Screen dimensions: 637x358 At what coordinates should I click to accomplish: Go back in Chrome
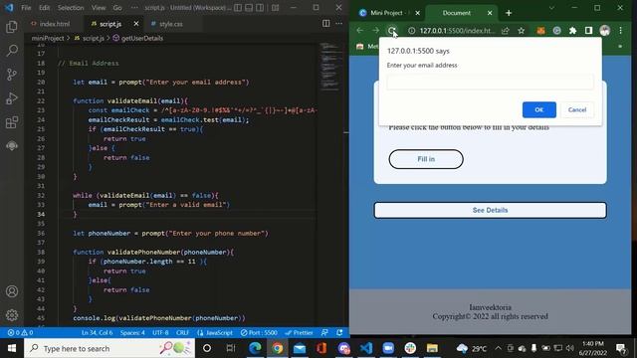pos(360,31)
